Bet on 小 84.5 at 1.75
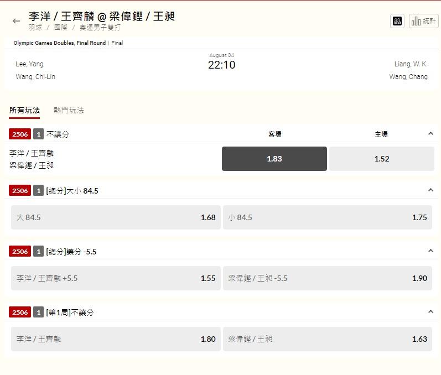The width and height of the screenshot is (441, 375). coord(328,217)
